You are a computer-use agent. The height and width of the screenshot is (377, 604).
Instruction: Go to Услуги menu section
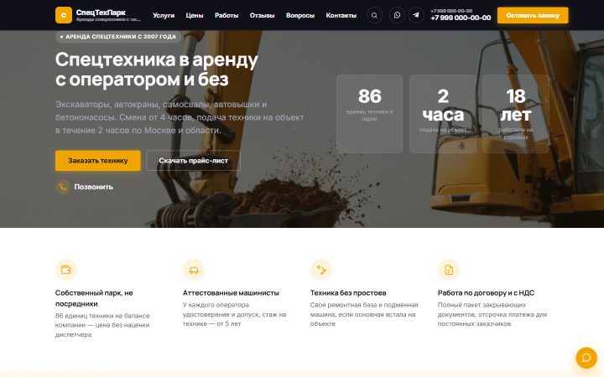[x=164, y=15]
